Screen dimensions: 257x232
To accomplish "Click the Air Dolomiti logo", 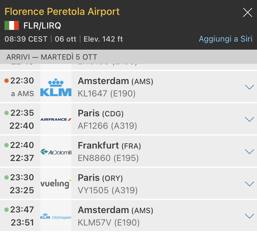I will 56,152.
